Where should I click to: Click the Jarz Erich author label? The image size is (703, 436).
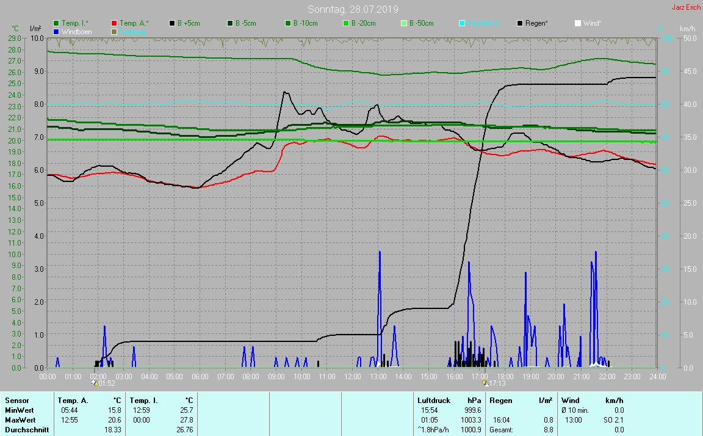686,7
